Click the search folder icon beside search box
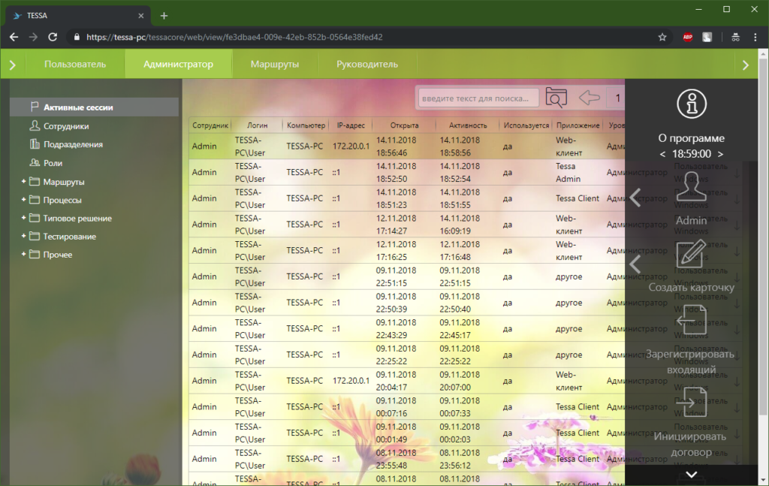Viewport: 769px width, 486px height. (x=556, y=98)
